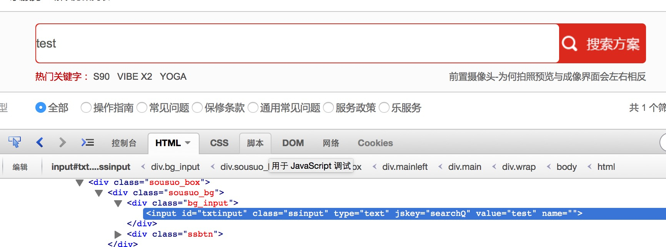Screen dimensions: 666x247
Task: Go back with the left arrow icon
Action: (x=39, y=143)
